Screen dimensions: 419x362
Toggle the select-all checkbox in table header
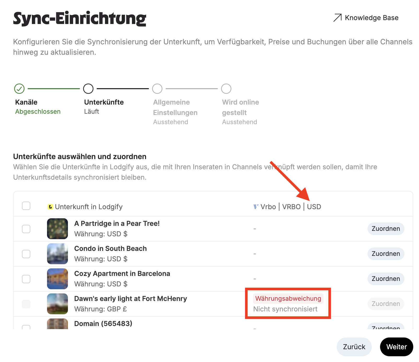[26, 206]
